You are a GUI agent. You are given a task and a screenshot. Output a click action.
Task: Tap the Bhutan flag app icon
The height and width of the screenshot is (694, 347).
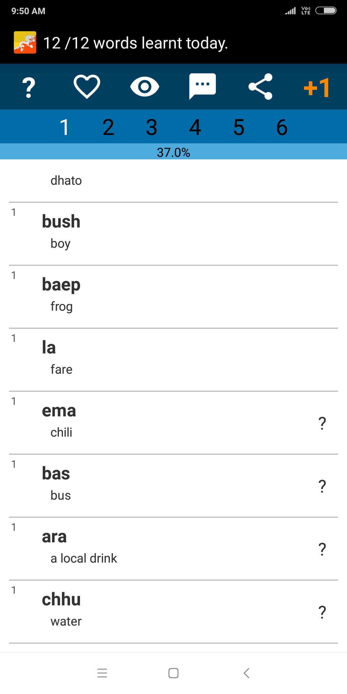click(x=25, y=42)
